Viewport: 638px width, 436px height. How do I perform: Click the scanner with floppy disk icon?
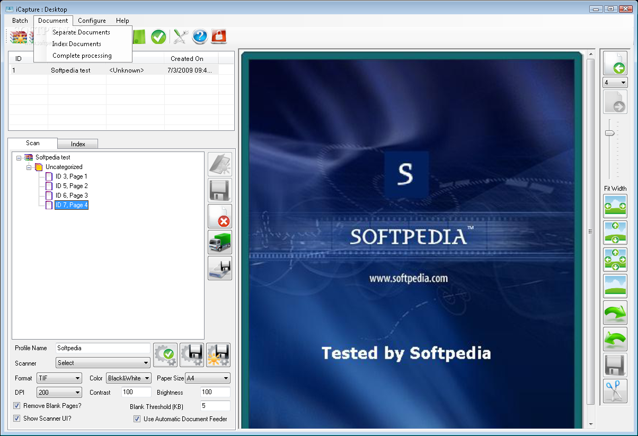pyautogui.click(x=220, y=268)
